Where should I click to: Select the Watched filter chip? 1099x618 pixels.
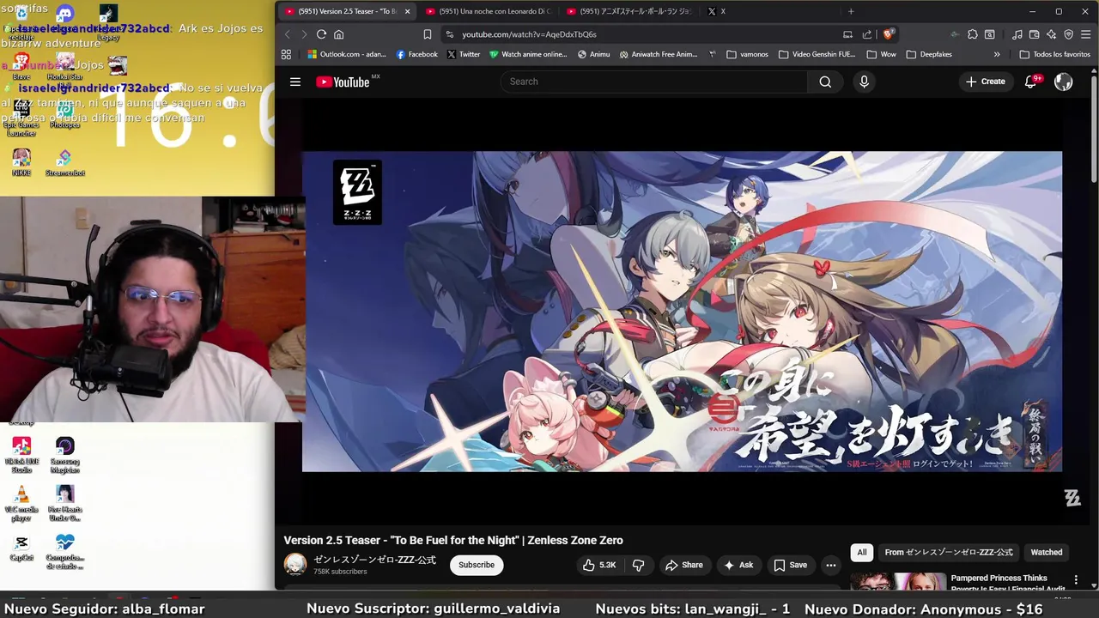1047,552
